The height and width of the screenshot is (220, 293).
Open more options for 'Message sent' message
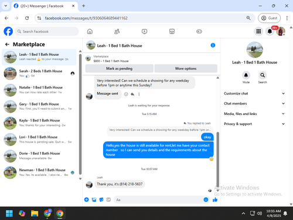click(x=139, y=94)
